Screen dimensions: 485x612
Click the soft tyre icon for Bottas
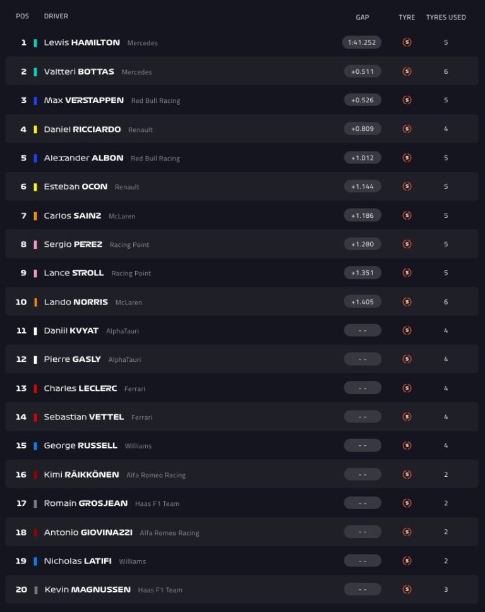pyautogui.click(x=407, y=71)
